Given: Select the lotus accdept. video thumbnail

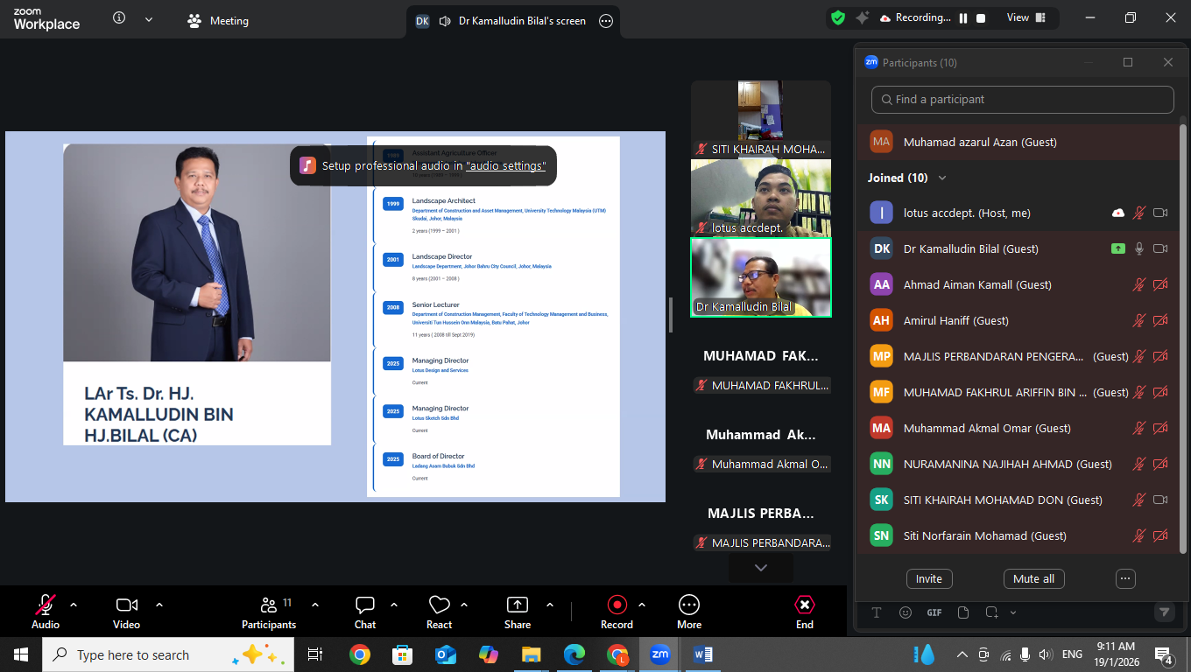Looking at the screenshot, I should point(761,198).
